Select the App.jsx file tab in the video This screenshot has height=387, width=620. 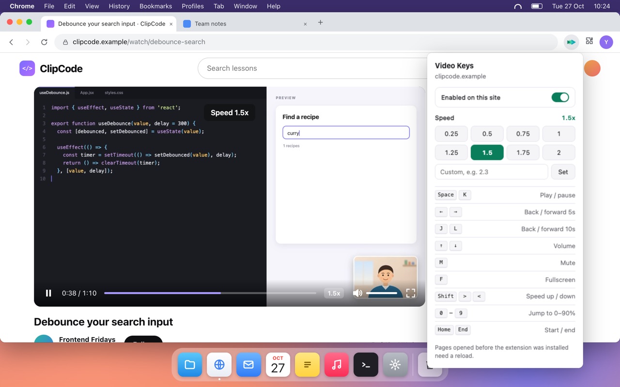[87, 92]
